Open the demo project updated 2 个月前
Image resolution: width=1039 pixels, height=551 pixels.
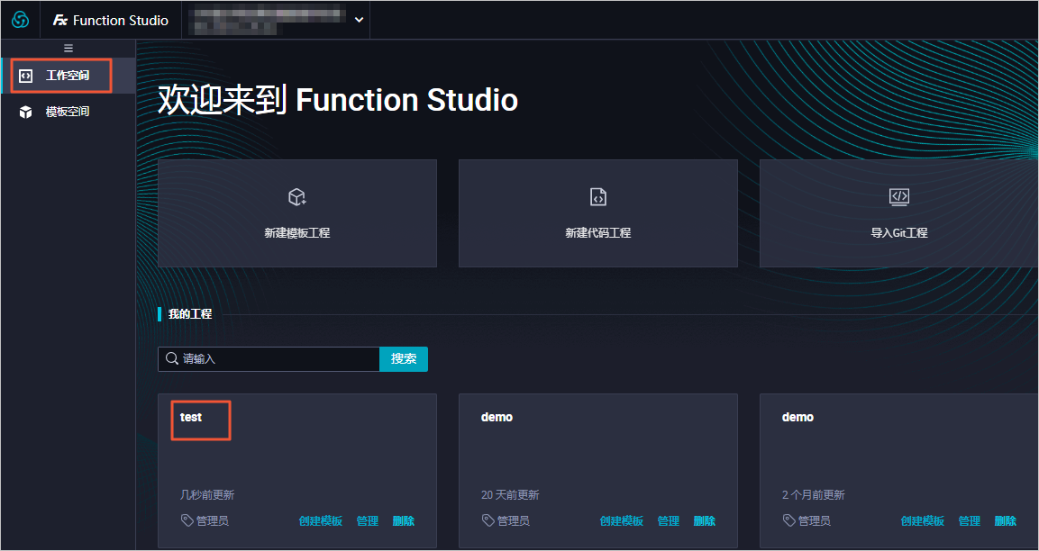coord(797,417)
